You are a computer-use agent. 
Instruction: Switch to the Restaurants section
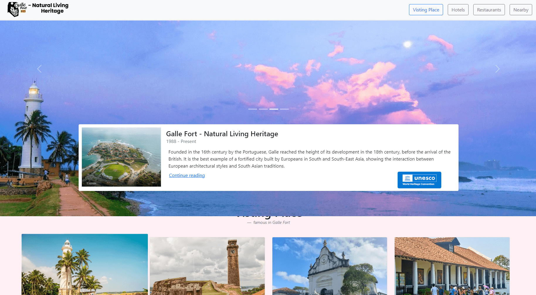pyautogui.click(x=489, y=10)
